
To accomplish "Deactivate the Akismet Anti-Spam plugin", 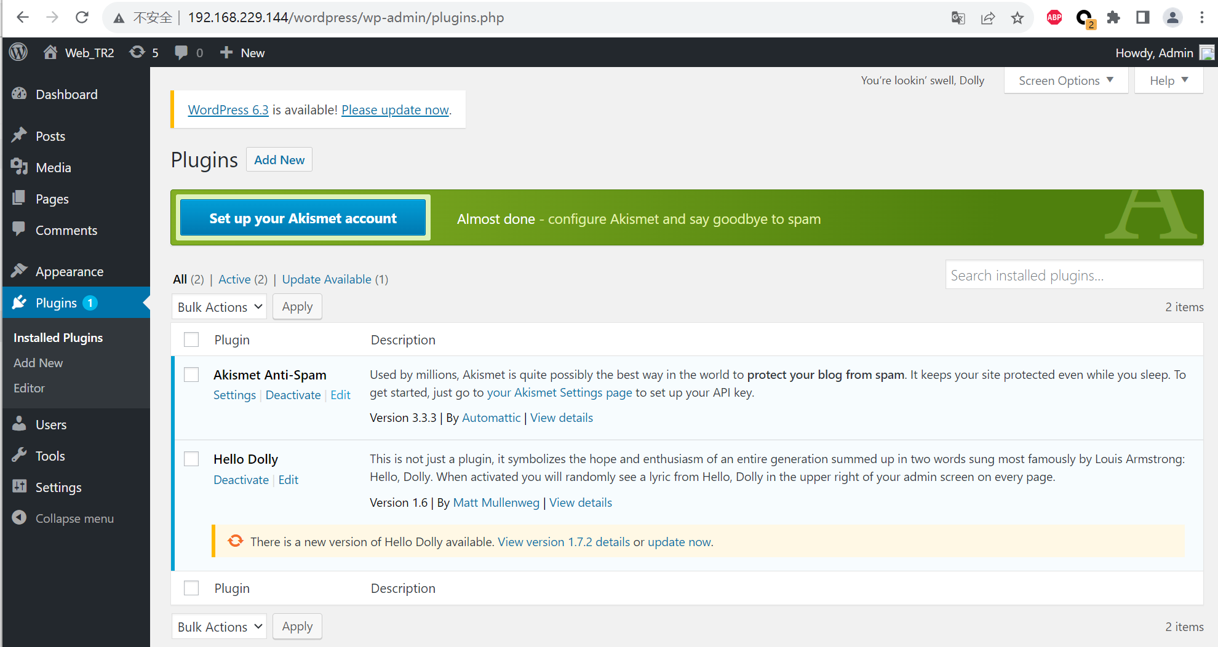I will click(x=293, y=395).
